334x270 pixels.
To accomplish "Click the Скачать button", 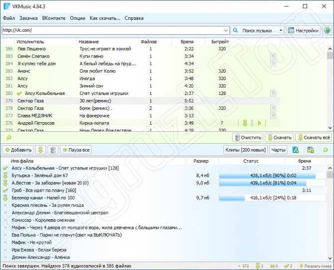I will [x=279, y=138].
